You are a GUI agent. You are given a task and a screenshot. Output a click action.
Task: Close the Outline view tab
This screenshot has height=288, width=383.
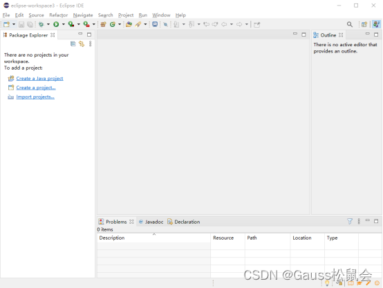341,35
